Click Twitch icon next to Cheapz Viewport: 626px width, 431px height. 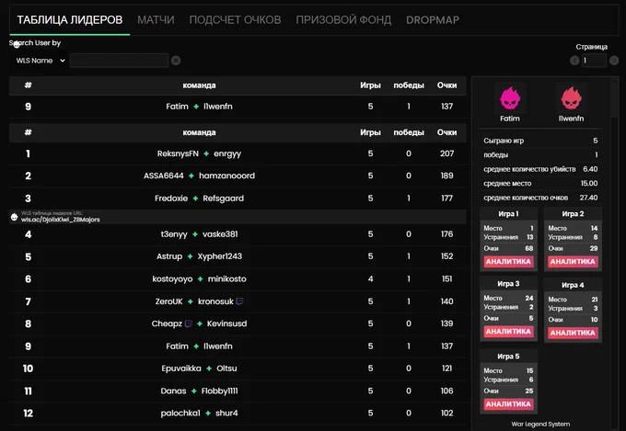[189, 323]
